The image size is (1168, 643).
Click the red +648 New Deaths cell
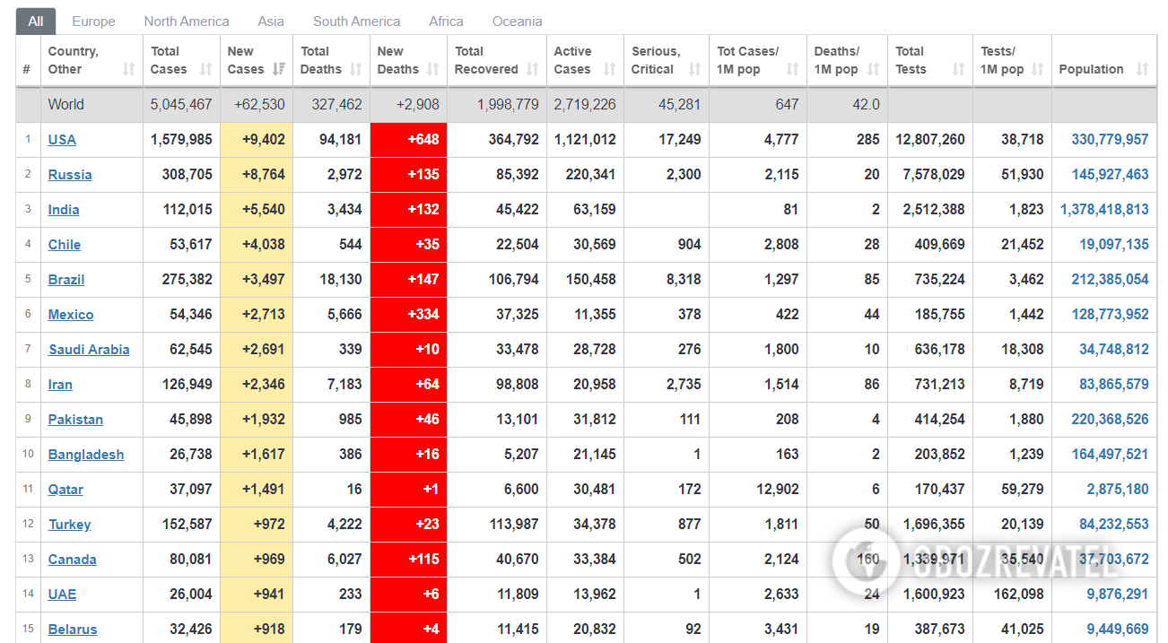click(408, 139)
